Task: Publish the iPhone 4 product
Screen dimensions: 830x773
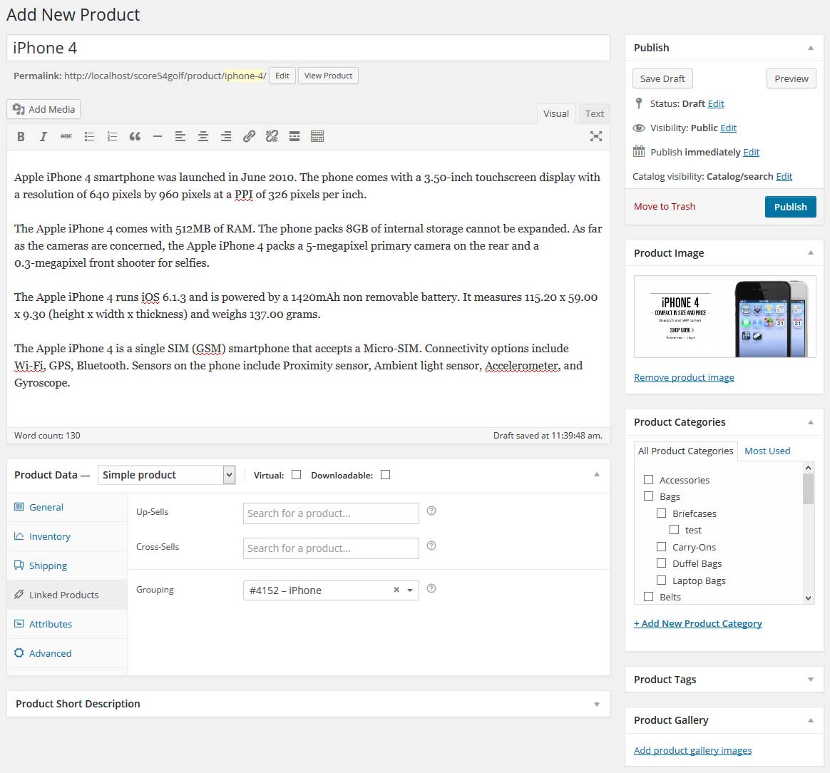Action: [x=790, y=206]
